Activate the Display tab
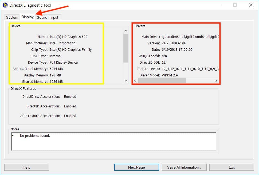 pos(27,17)
